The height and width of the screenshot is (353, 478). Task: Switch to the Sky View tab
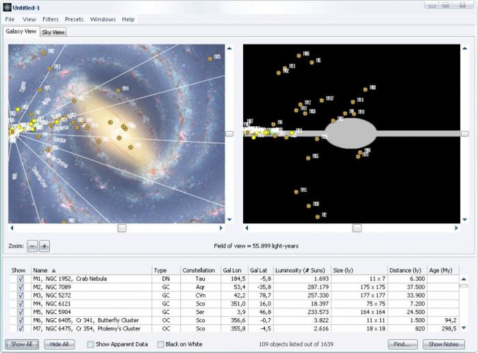(x=53, y=32)
